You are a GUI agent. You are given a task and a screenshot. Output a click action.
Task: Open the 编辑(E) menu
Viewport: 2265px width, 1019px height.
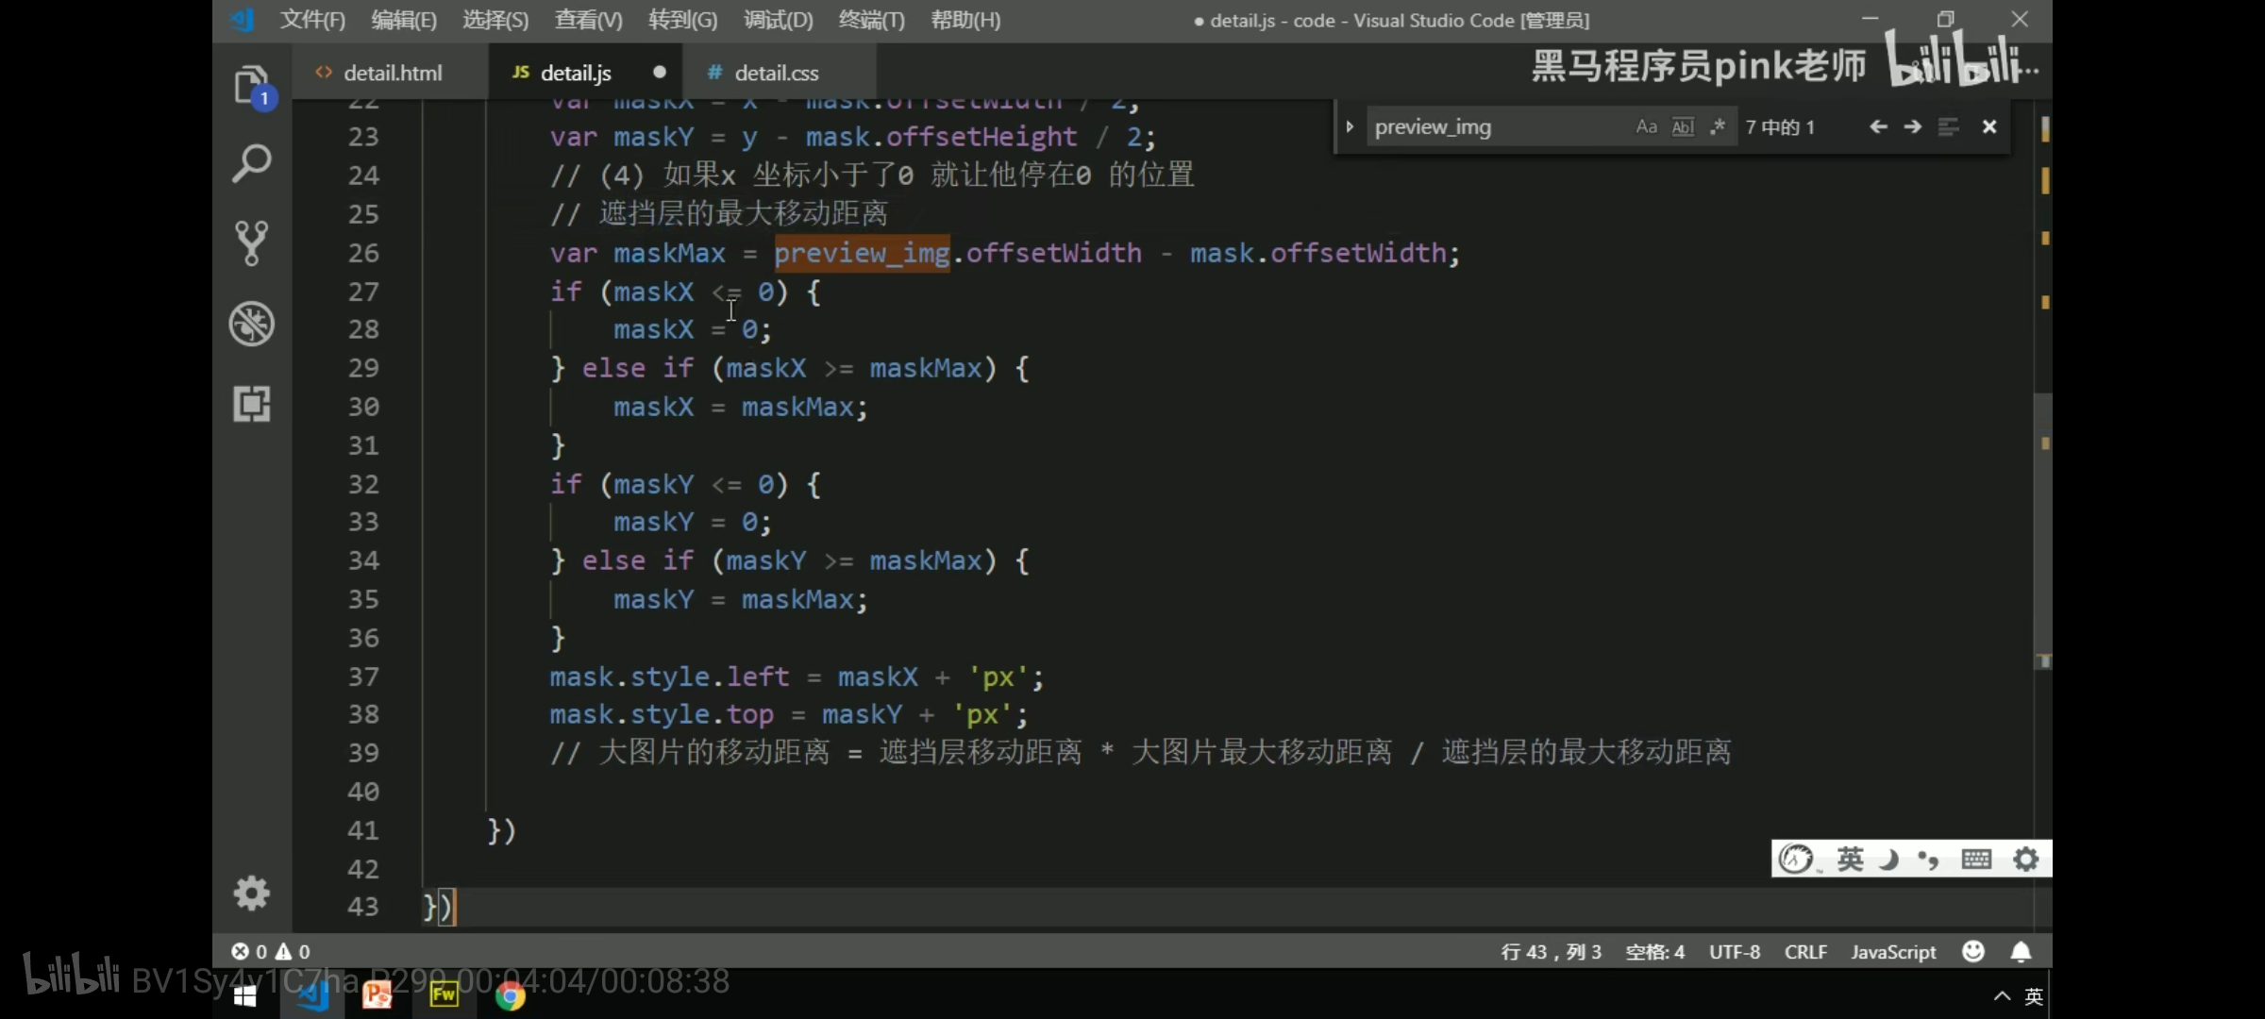coord(404,20)
